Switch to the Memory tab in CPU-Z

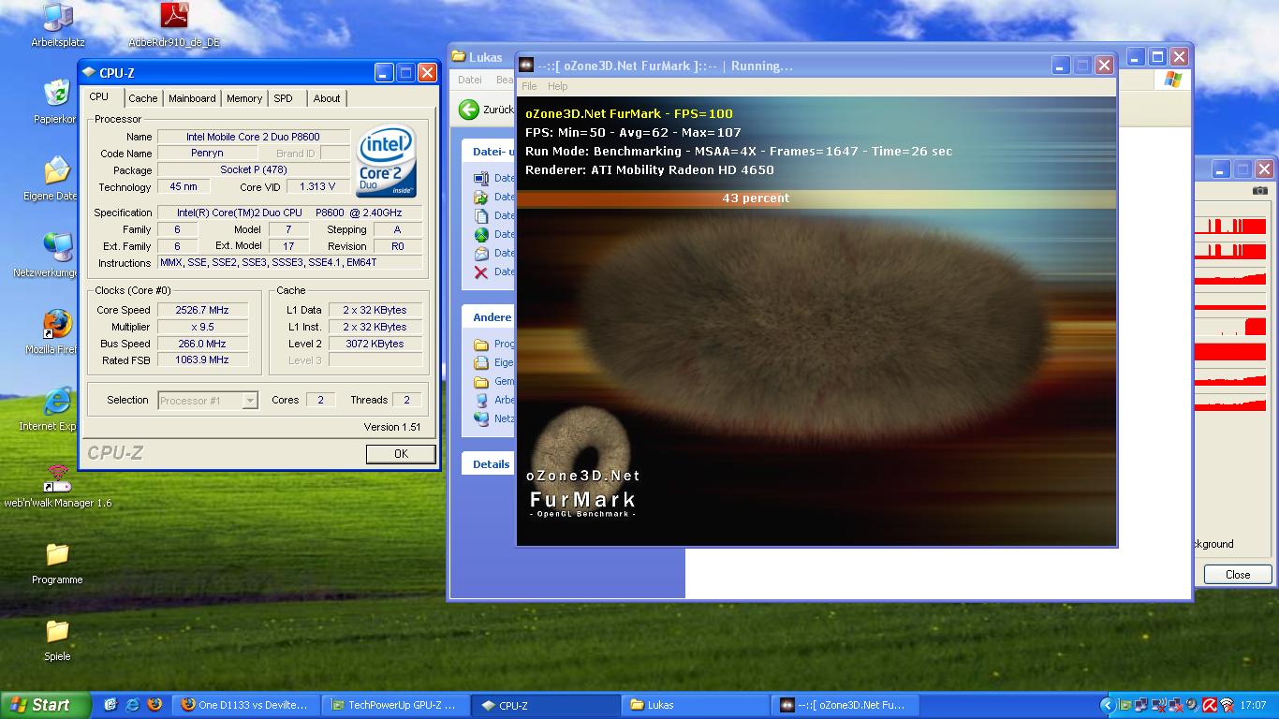pos(244,98)
